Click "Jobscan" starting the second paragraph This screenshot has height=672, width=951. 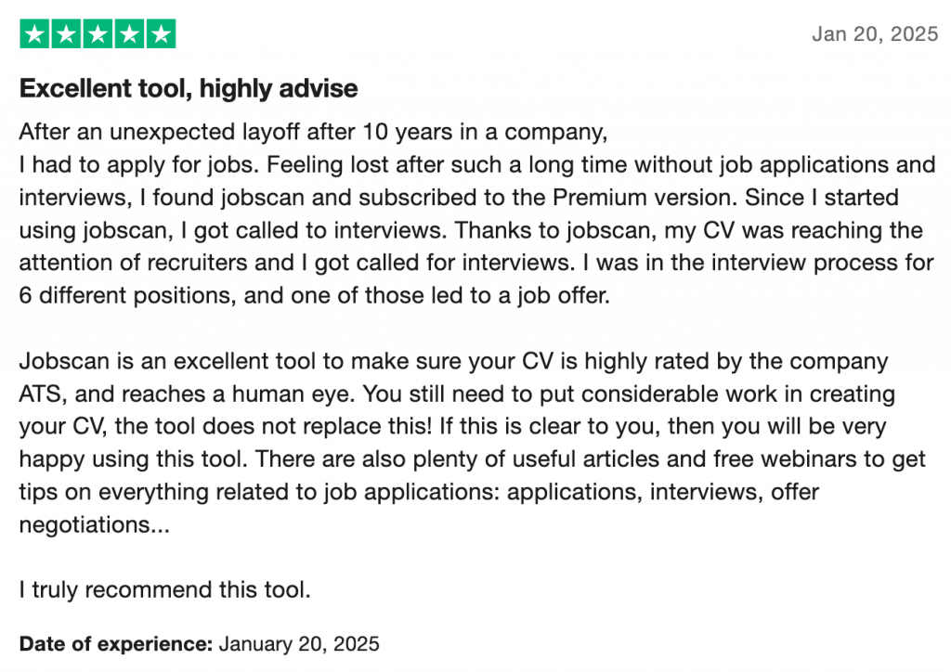click(60, 360)
